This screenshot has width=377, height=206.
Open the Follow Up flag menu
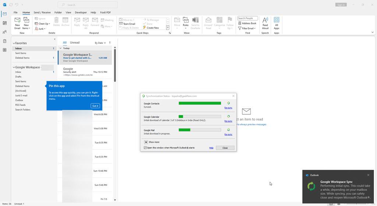tap(230, 23)
